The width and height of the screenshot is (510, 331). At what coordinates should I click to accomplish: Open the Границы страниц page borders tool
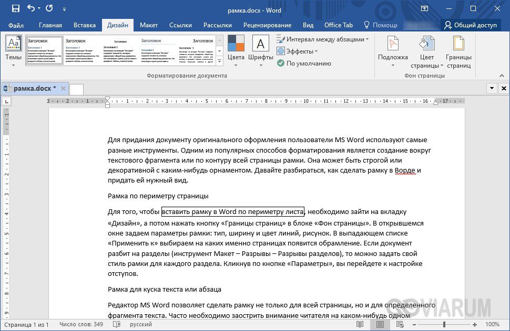tap(458, 52)
